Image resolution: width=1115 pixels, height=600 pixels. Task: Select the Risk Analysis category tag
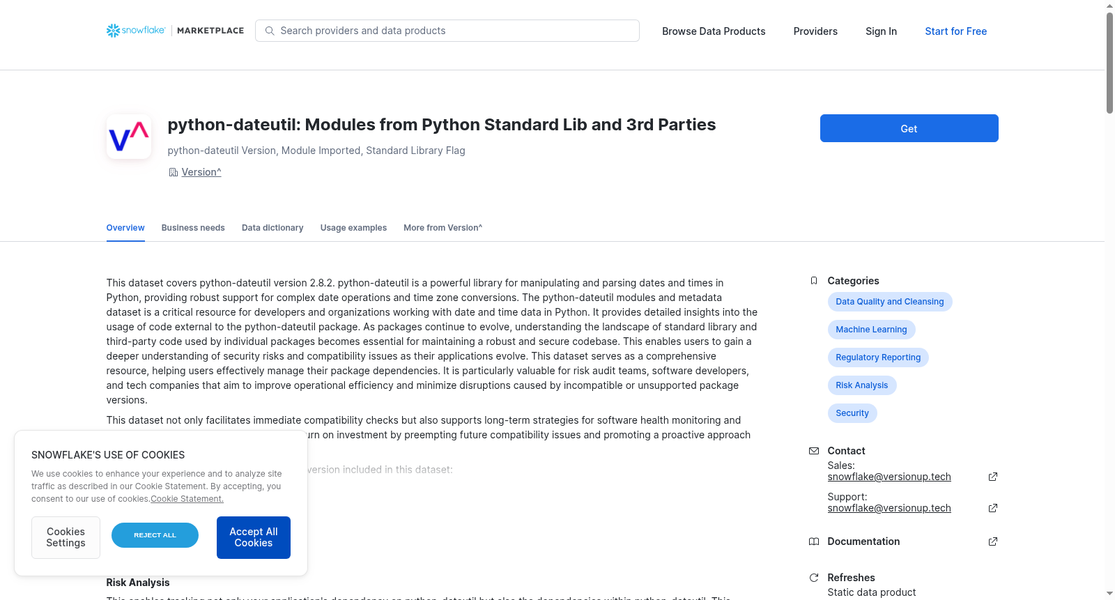(x=862, y=385)
